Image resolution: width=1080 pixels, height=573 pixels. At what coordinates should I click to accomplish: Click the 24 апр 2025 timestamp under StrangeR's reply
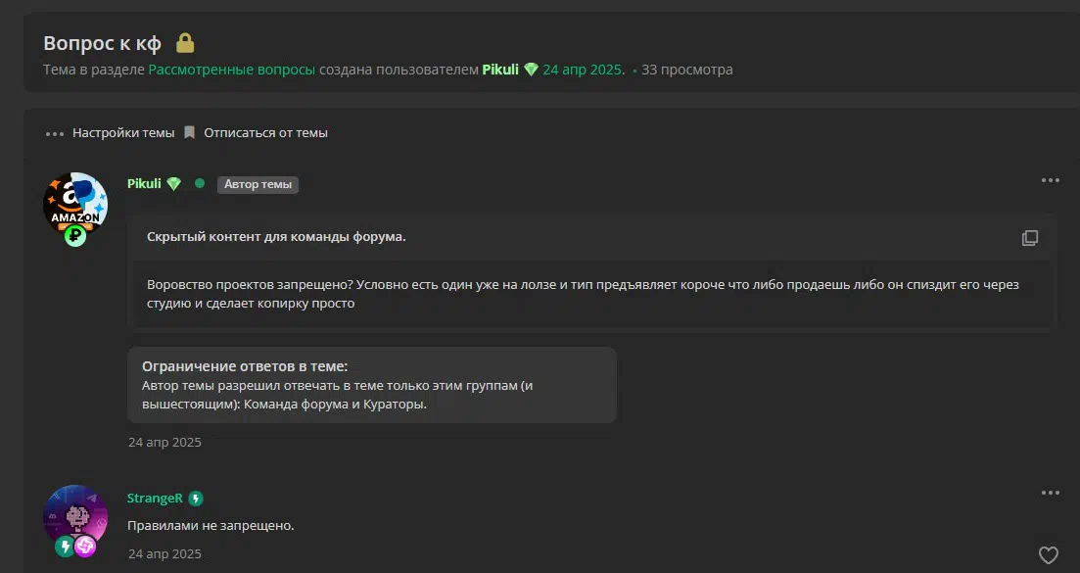coord(164,553)
